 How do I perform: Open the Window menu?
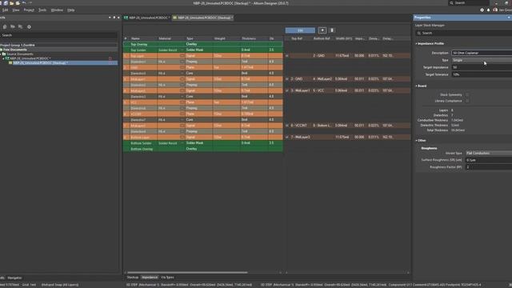click(57, 10)
